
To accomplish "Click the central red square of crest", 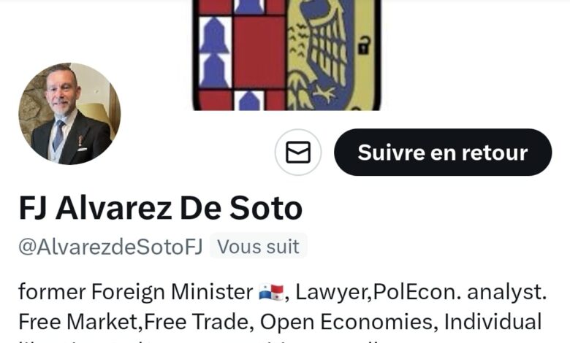I will point(259,52).
